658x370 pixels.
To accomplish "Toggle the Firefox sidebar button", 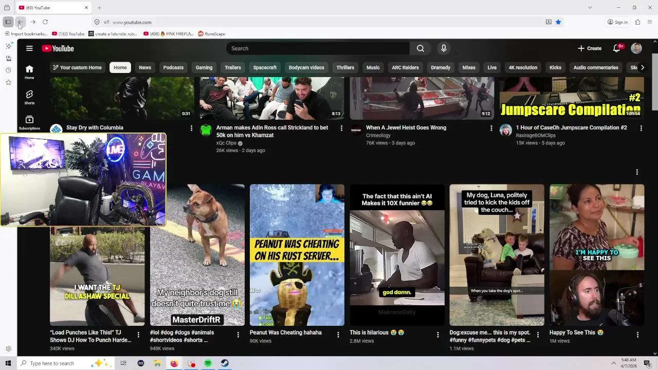I will (x=8, y=22).
